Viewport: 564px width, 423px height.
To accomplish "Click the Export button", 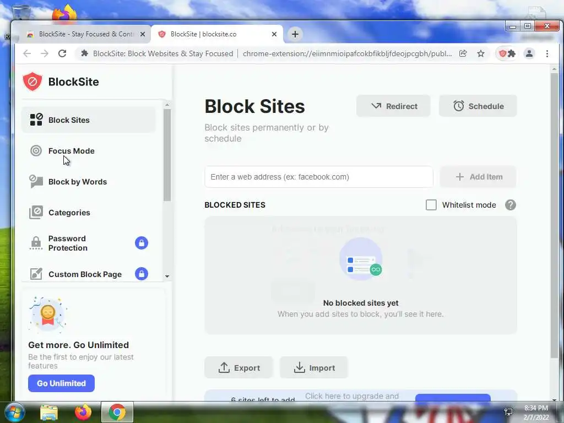I will (x=239, y=367).
